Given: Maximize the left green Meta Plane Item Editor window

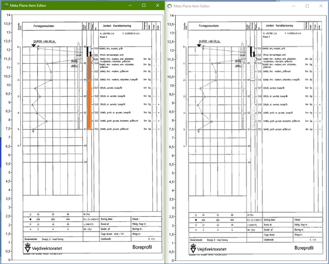Looking at the screenshot, I should click(x=144, y=6).
